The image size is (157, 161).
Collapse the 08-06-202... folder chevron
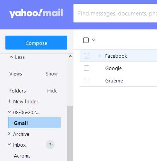pos(9,112)
